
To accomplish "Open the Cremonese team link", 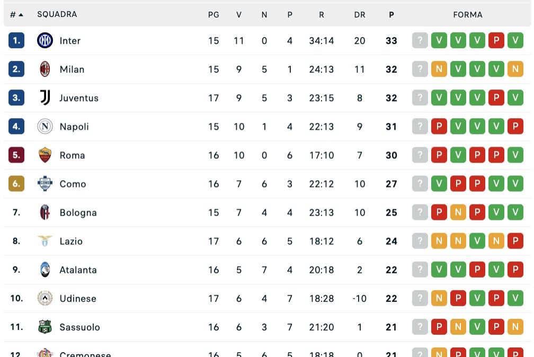I will pos(85,354).
